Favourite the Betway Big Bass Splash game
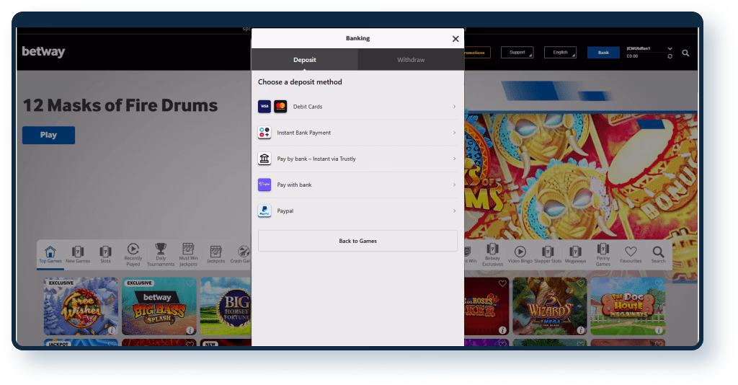 [190, 283]
